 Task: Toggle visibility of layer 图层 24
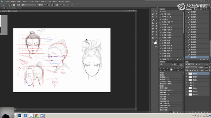tap(186, 94)
